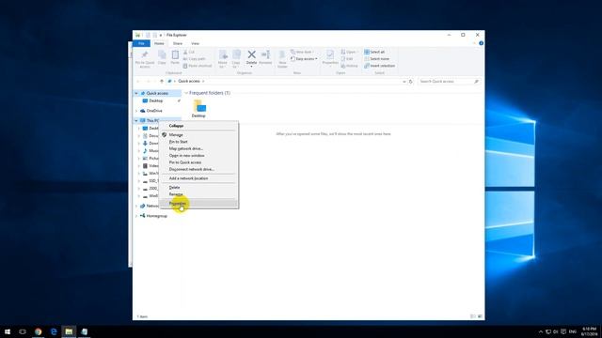Image resolution: width=602 pixels, height=338 pixels.
Task: Open Task View on the taskbar
Action: [x=23, y=331]
